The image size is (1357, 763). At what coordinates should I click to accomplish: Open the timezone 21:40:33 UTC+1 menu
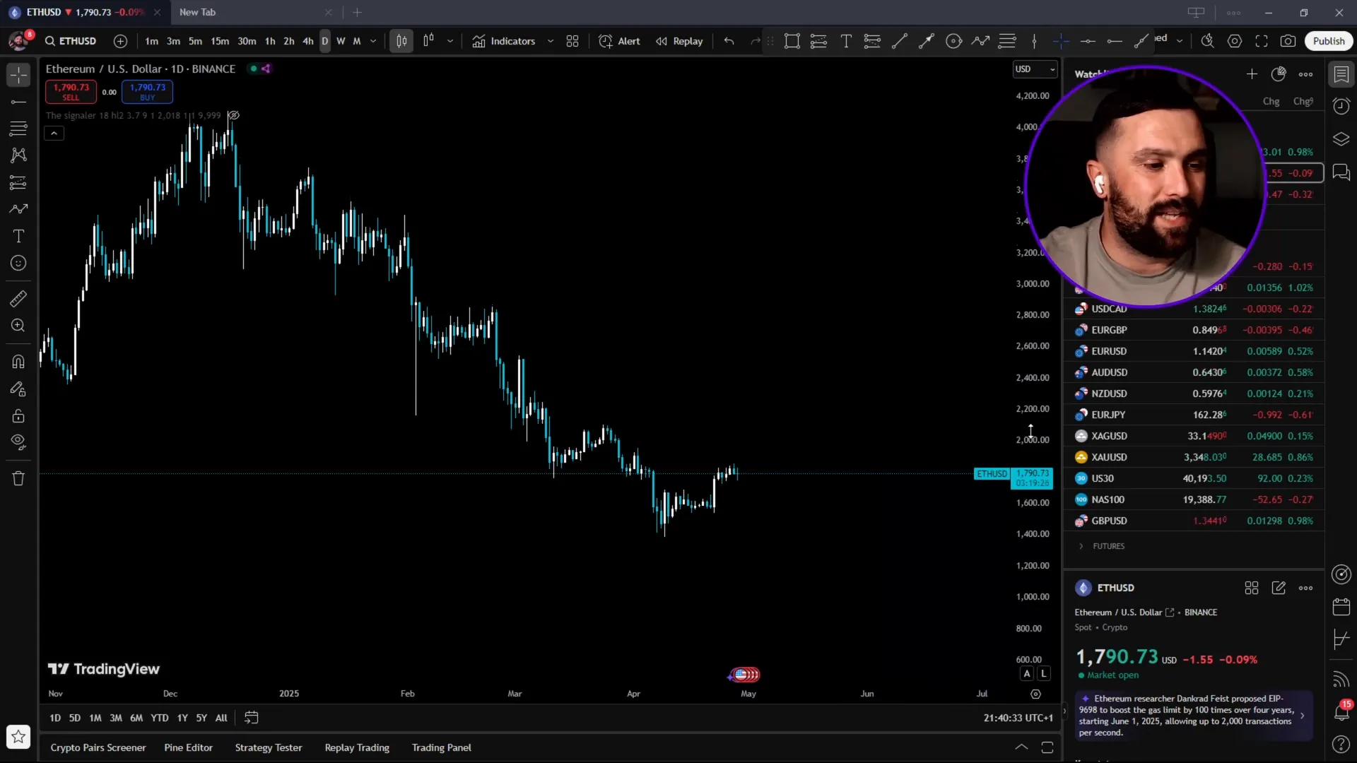click(x=1018, y=718)
